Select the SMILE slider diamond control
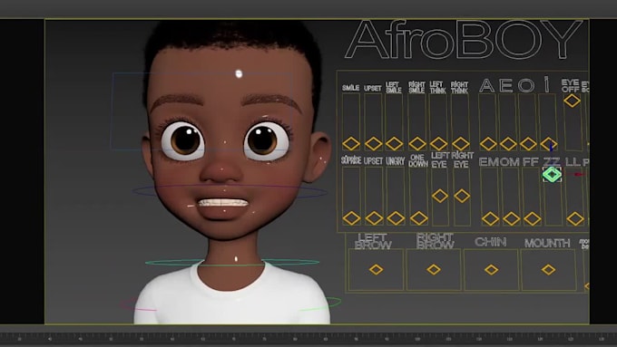The height and width of the screenshot is (347, 617). click(x=351, y=144)
